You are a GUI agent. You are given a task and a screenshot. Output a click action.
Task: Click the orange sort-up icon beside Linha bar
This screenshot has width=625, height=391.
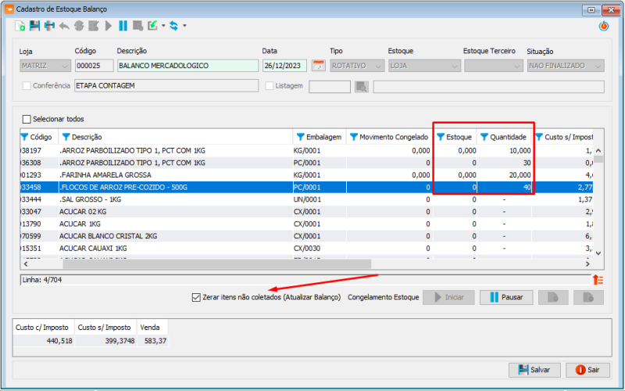pyautogui.click(x=598, y=280)
